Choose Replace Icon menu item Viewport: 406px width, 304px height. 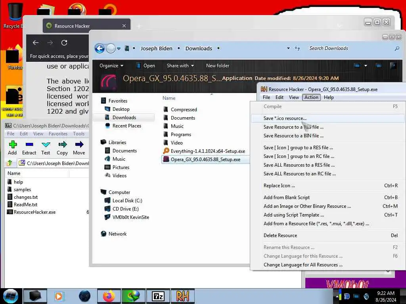(x=327, y=186)
